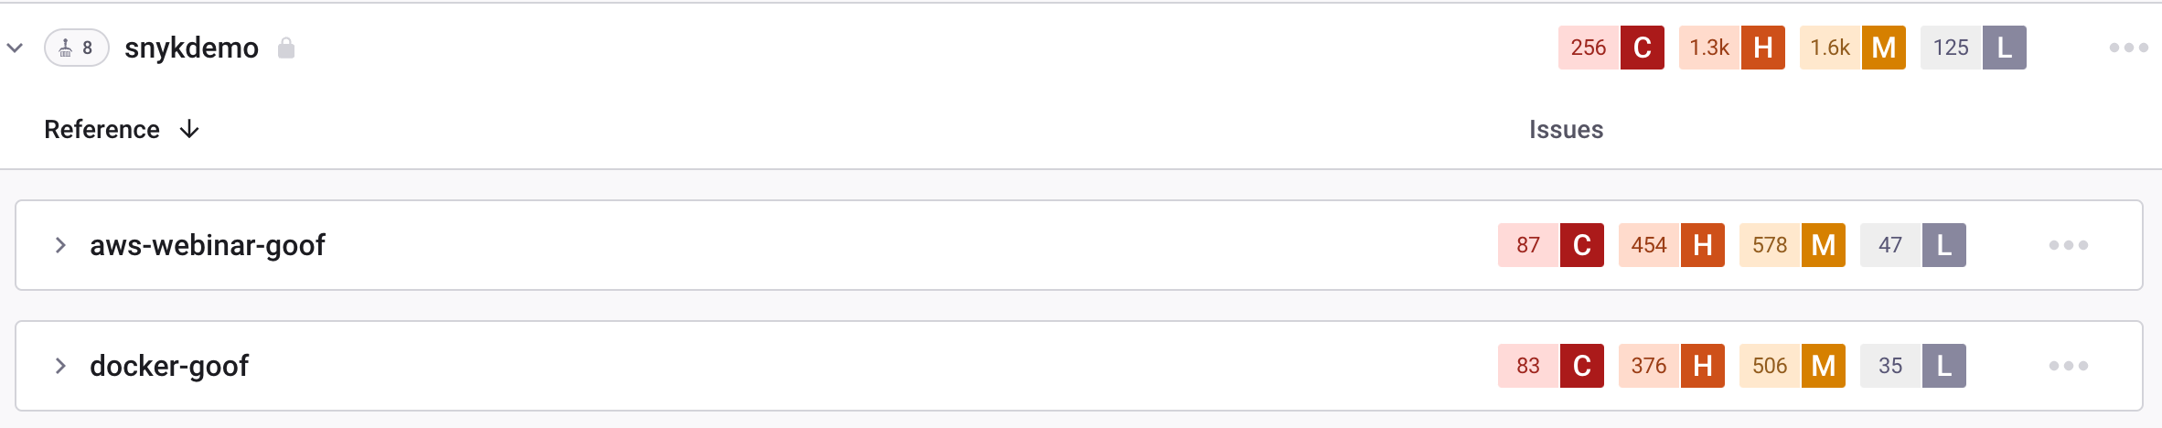The image size is (2162, 428).
Task: Click the lock icon beside snykdemo
Action: tap(286, 48)
